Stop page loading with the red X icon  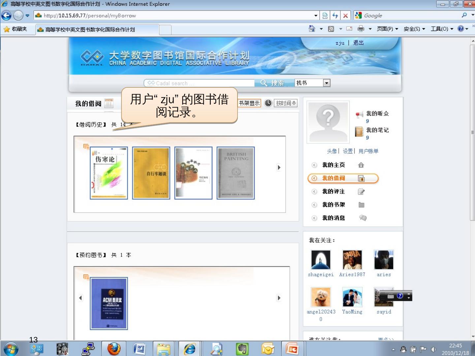click(x=345, y=15)
